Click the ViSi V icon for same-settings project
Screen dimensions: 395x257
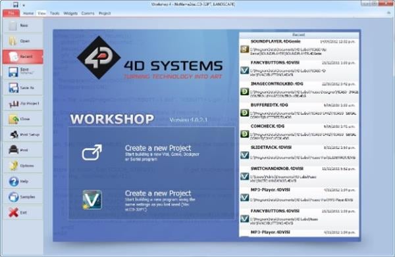92,200
